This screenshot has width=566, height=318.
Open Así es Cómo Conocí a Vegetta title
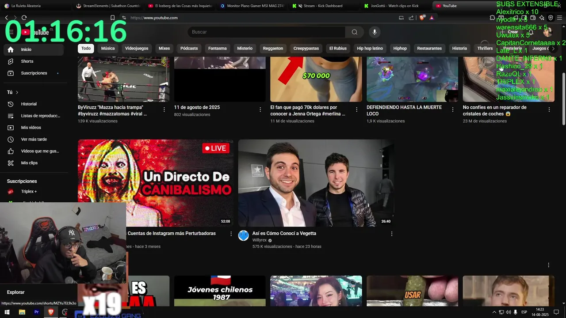284,233
